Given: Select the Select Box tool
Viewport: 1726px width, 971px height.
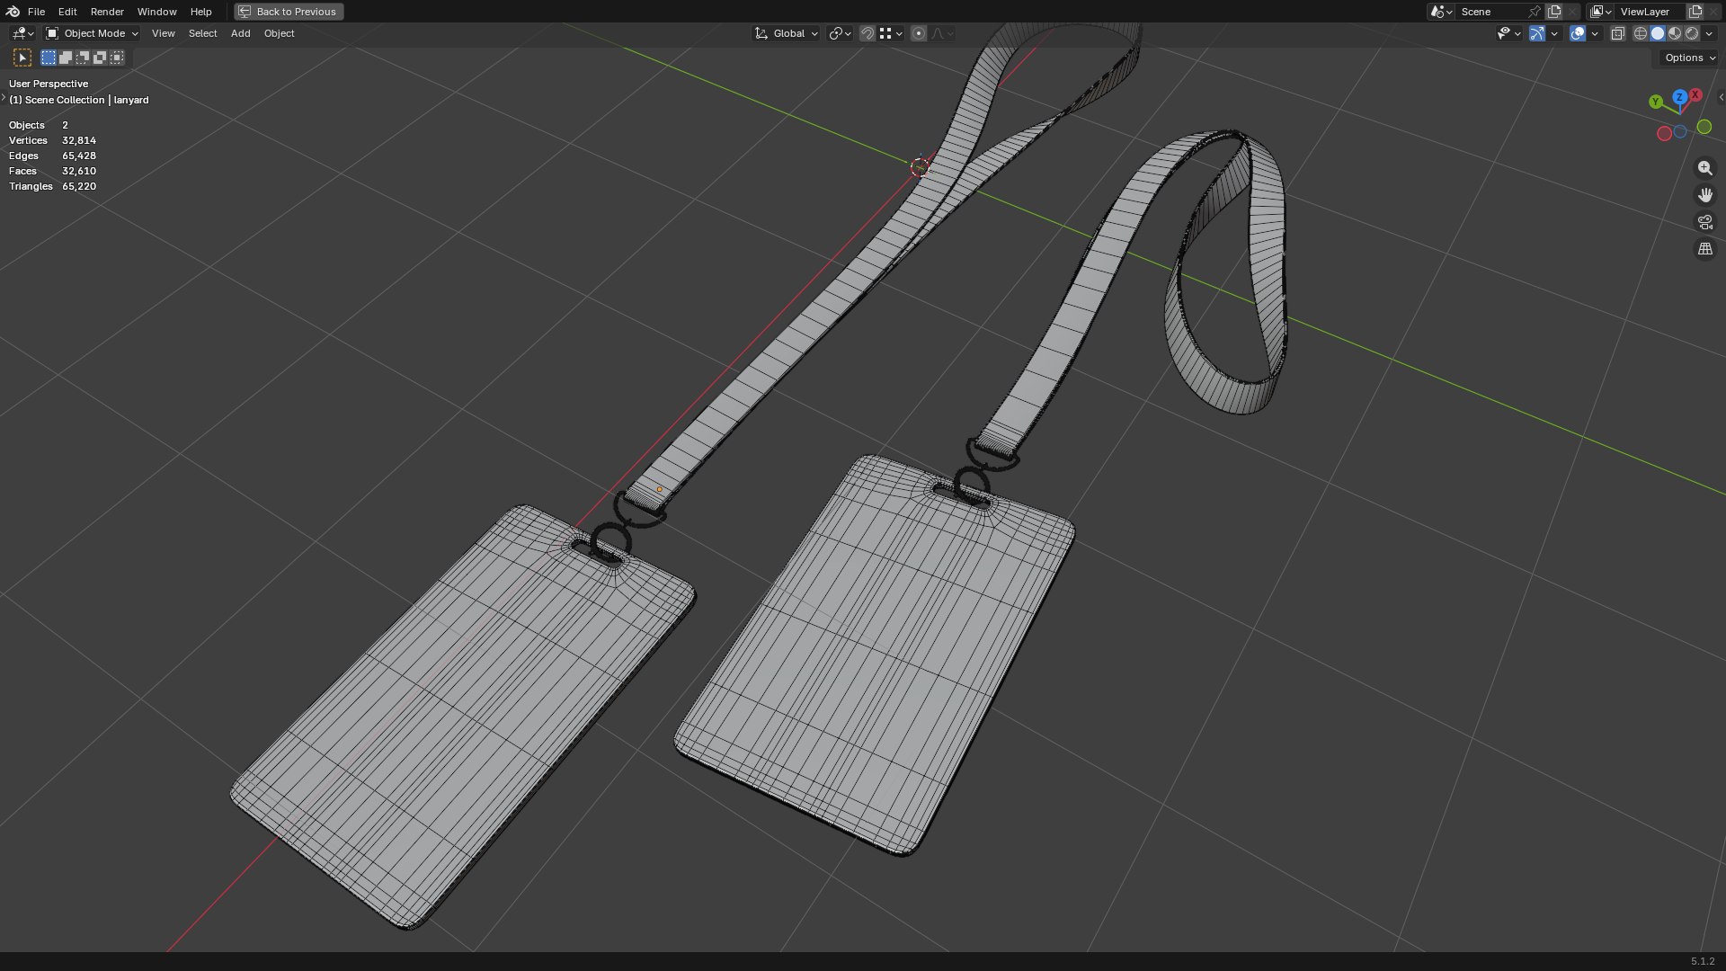Looking at the screenshot, I should [x=22, y=58].
